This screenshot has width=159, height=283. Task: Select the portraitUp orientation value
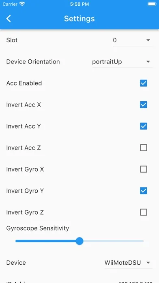click(x=107, y=62)
